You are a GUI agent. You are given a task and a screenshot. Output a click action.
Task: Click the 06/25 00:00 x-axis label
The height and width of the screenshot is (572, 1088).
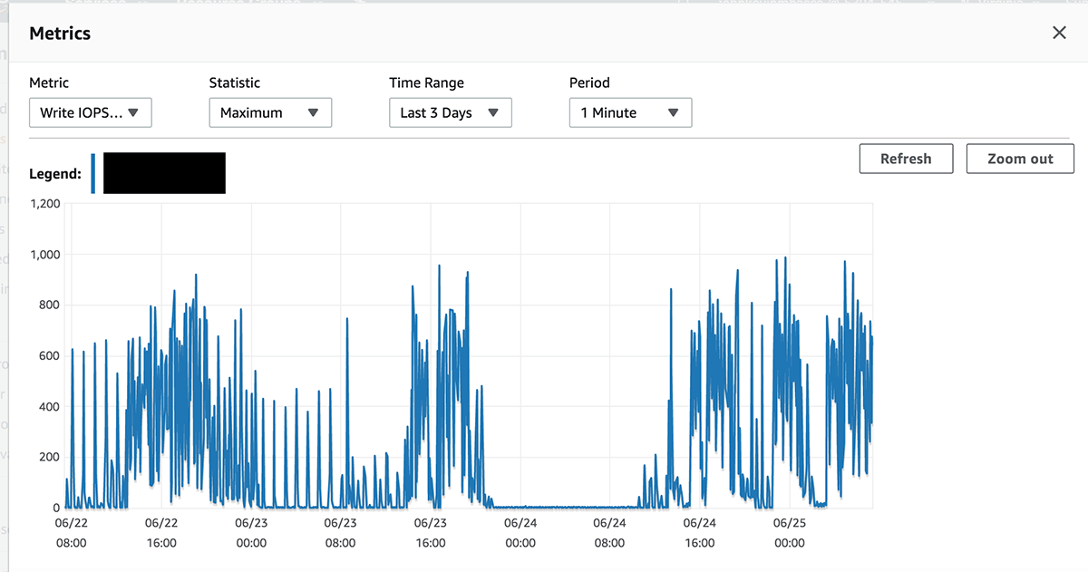790,533
